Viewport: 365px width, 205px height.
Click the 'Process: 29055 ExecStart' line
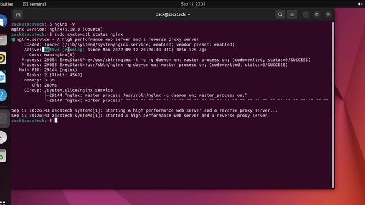pyautogui.click(x=155, y=65)
